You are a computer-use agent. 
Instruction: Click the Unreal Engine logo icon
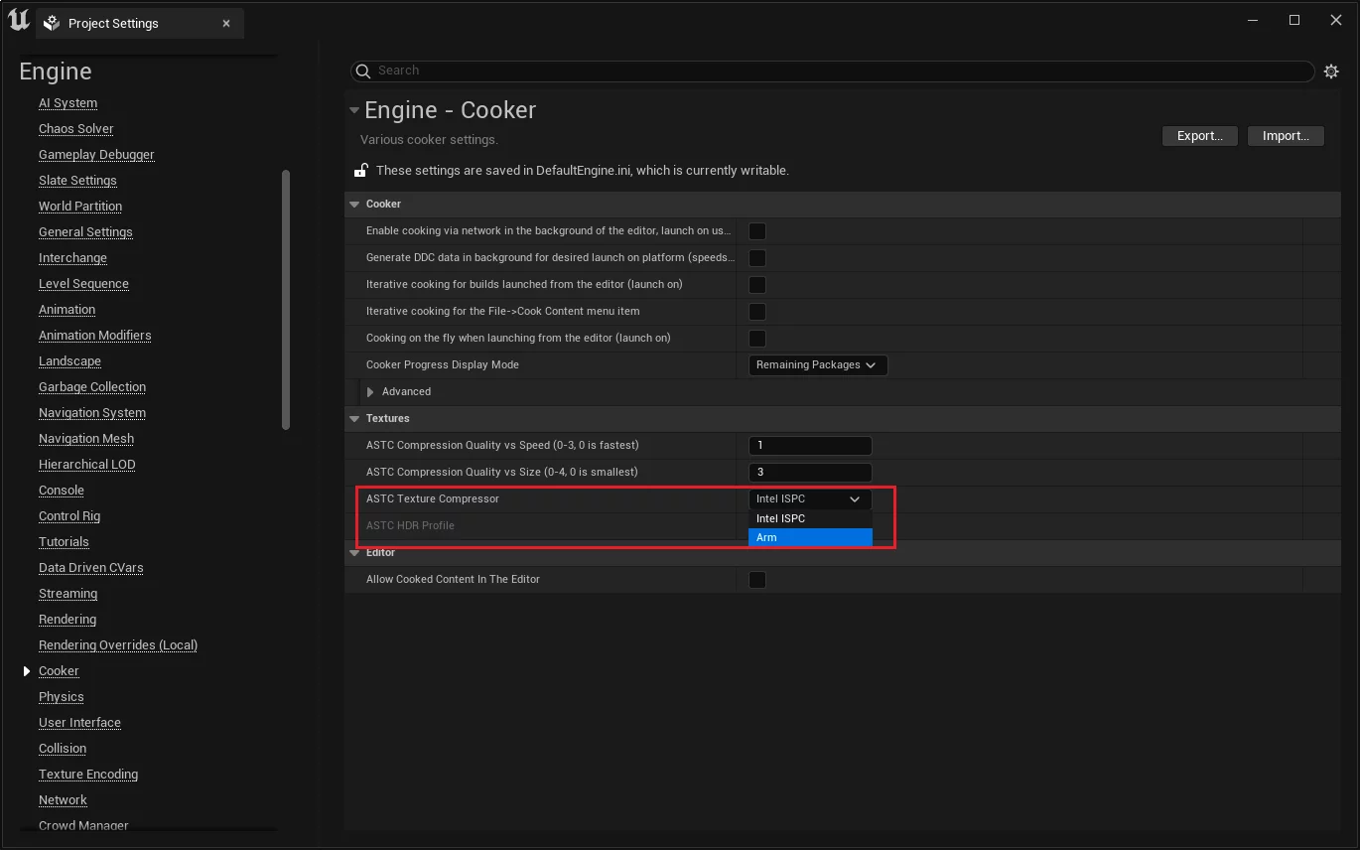pyautogui.click(x=18, y=21)
